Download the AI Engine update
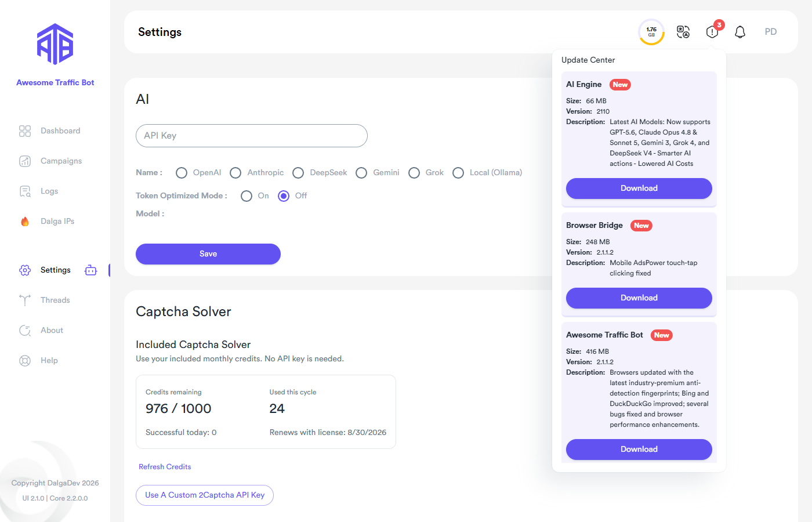Viewport: 812px width, 522px height. [639, 188]
